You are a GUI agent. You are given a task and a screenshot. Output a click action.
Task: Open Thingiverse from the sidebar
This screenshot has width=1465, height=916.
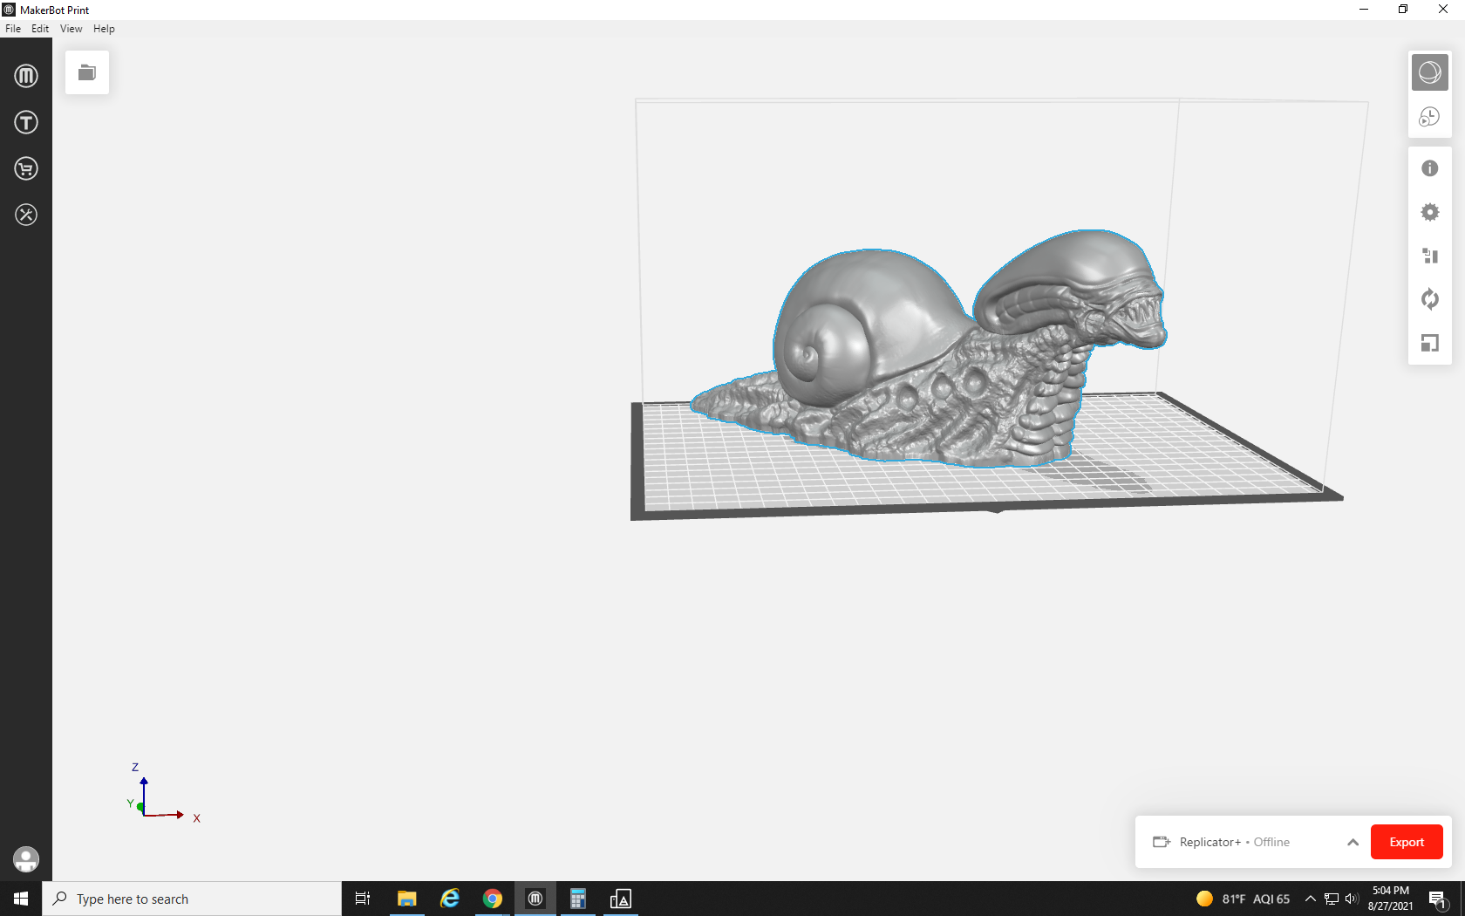tap(26, 122)
